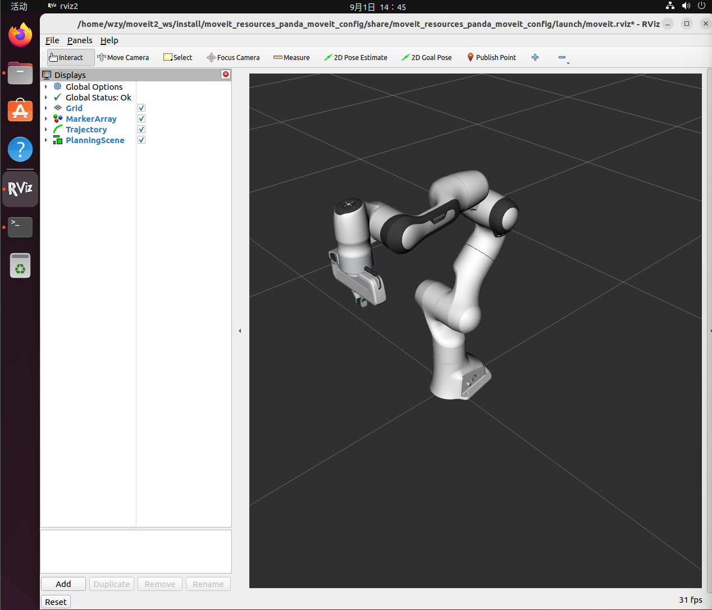The width and height of the screenshot is (712, 610).
Task: Open the Panels menu
Action: click(80, 40)
